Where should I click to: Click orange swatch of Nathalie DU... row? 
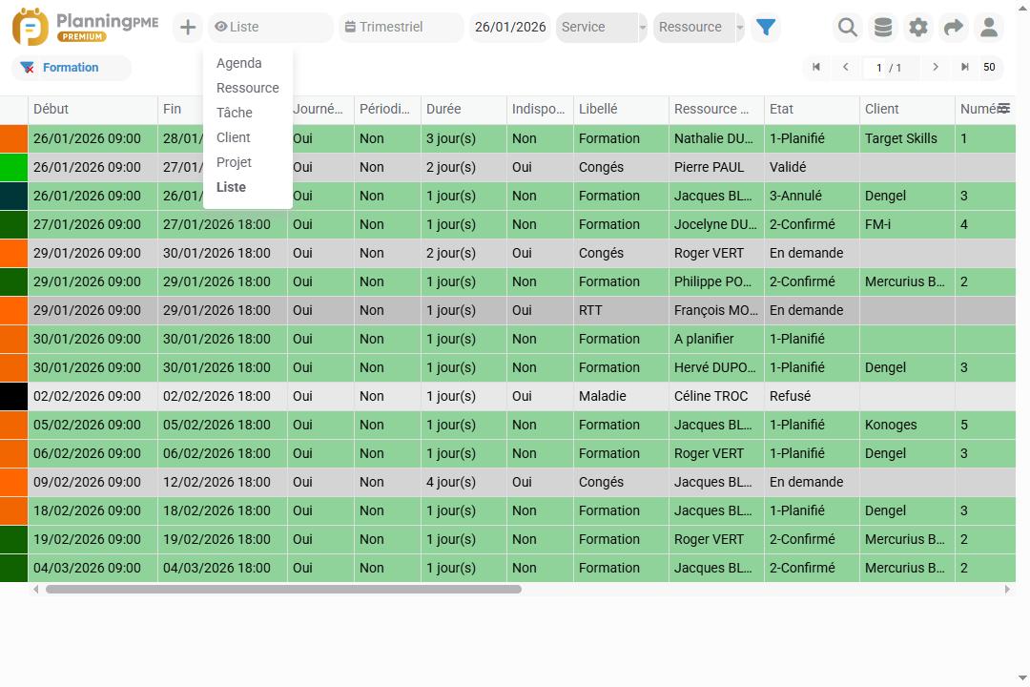click(x=13, y=138)
